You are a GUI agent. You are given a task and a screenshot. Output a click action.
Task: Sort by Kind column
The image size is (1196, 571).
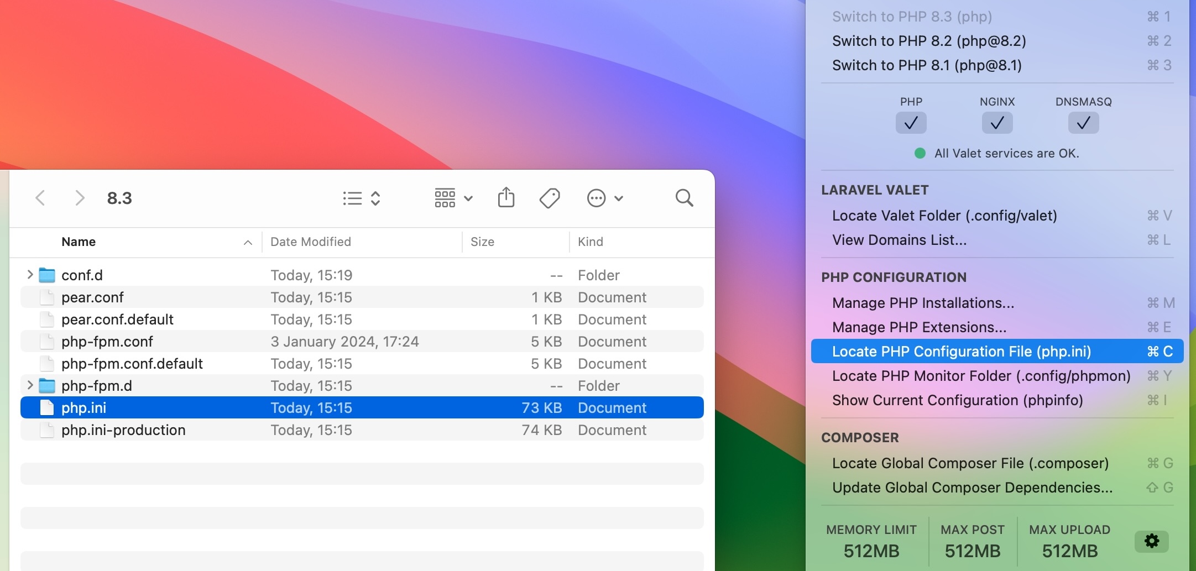coord(591,242)
